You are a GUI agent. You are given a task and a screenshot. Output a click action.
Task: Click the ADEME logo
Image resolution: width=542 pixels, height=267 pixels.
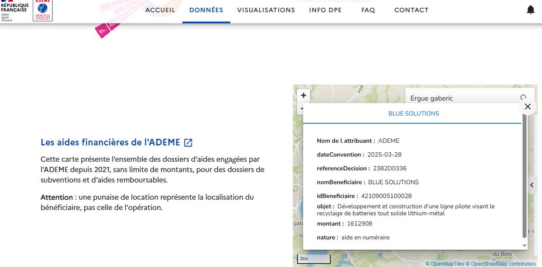42,10
